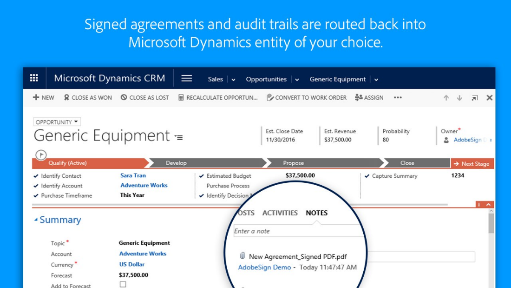Screen dimensions: 511x288
Task: Click Close as Won command
Action: [88, 98]
